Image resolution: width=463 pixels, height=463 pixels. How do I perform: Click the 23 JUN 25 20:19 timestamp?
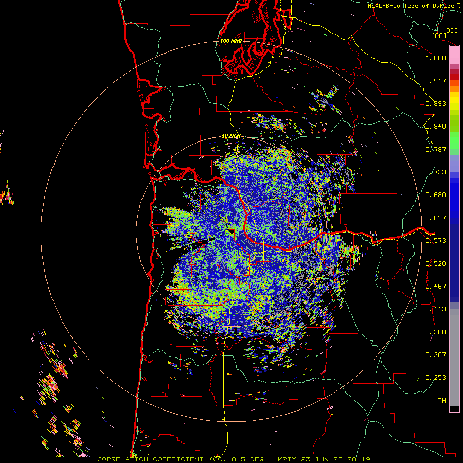pyautogui.click(x=336, y=459)
